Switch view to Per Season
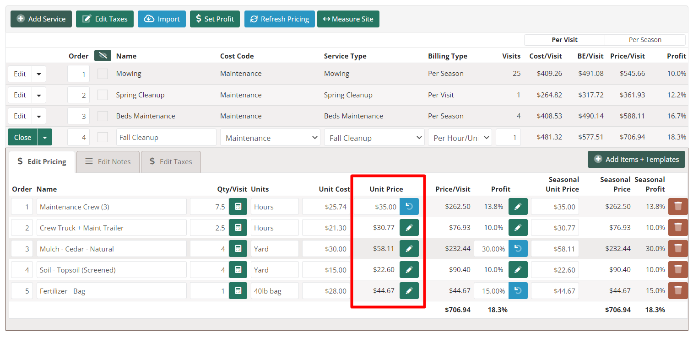The height and width of the screenshot is (337, 693). tap(645, 40)
